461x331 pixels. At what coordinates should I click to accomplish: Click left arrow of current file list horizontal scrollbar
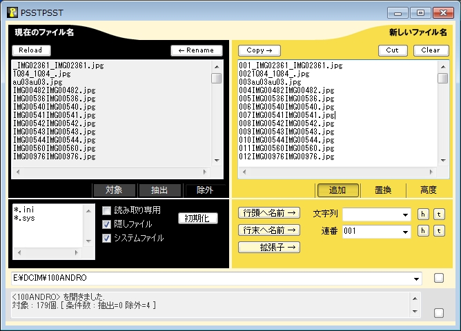18,172
